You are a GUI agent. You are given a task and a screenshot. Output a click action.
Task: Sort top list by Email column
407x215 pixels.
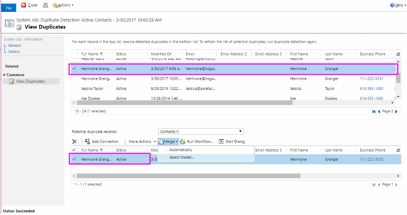(190, 54)
